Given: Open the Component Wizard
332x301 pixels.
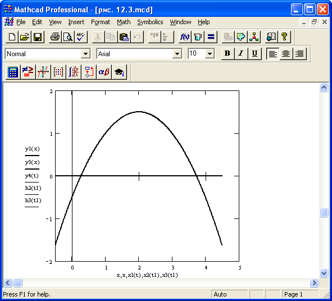Looking at the screenshot, I should [241, 37].
